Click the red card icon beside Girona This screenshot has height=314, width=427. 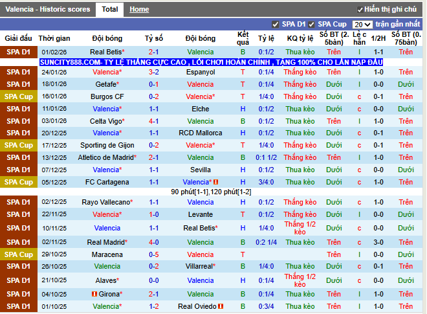tap(94, 294)
